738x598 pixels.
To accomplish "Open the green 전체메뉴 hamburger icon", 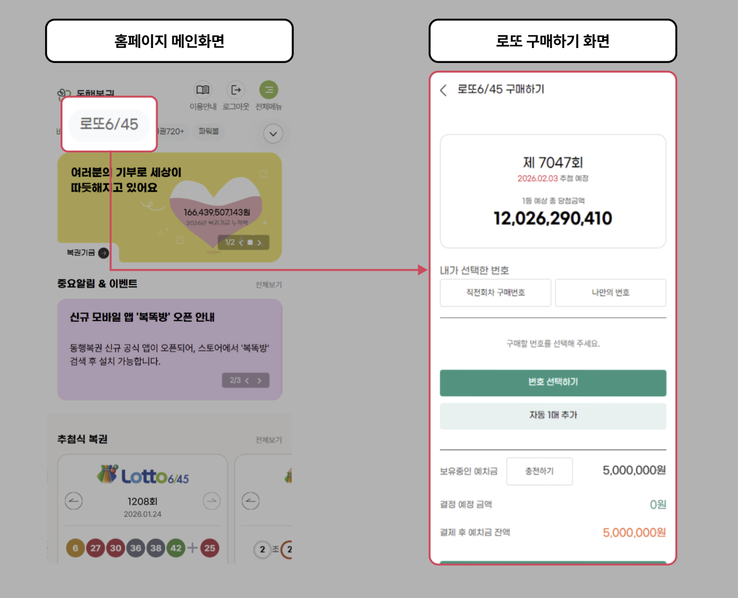I will pos(269,90).
